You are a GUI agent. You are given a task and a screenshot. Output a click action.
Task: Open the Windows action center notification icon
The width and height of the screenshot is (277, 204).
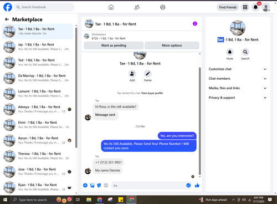pyautogui.click(x=270, y=200)
